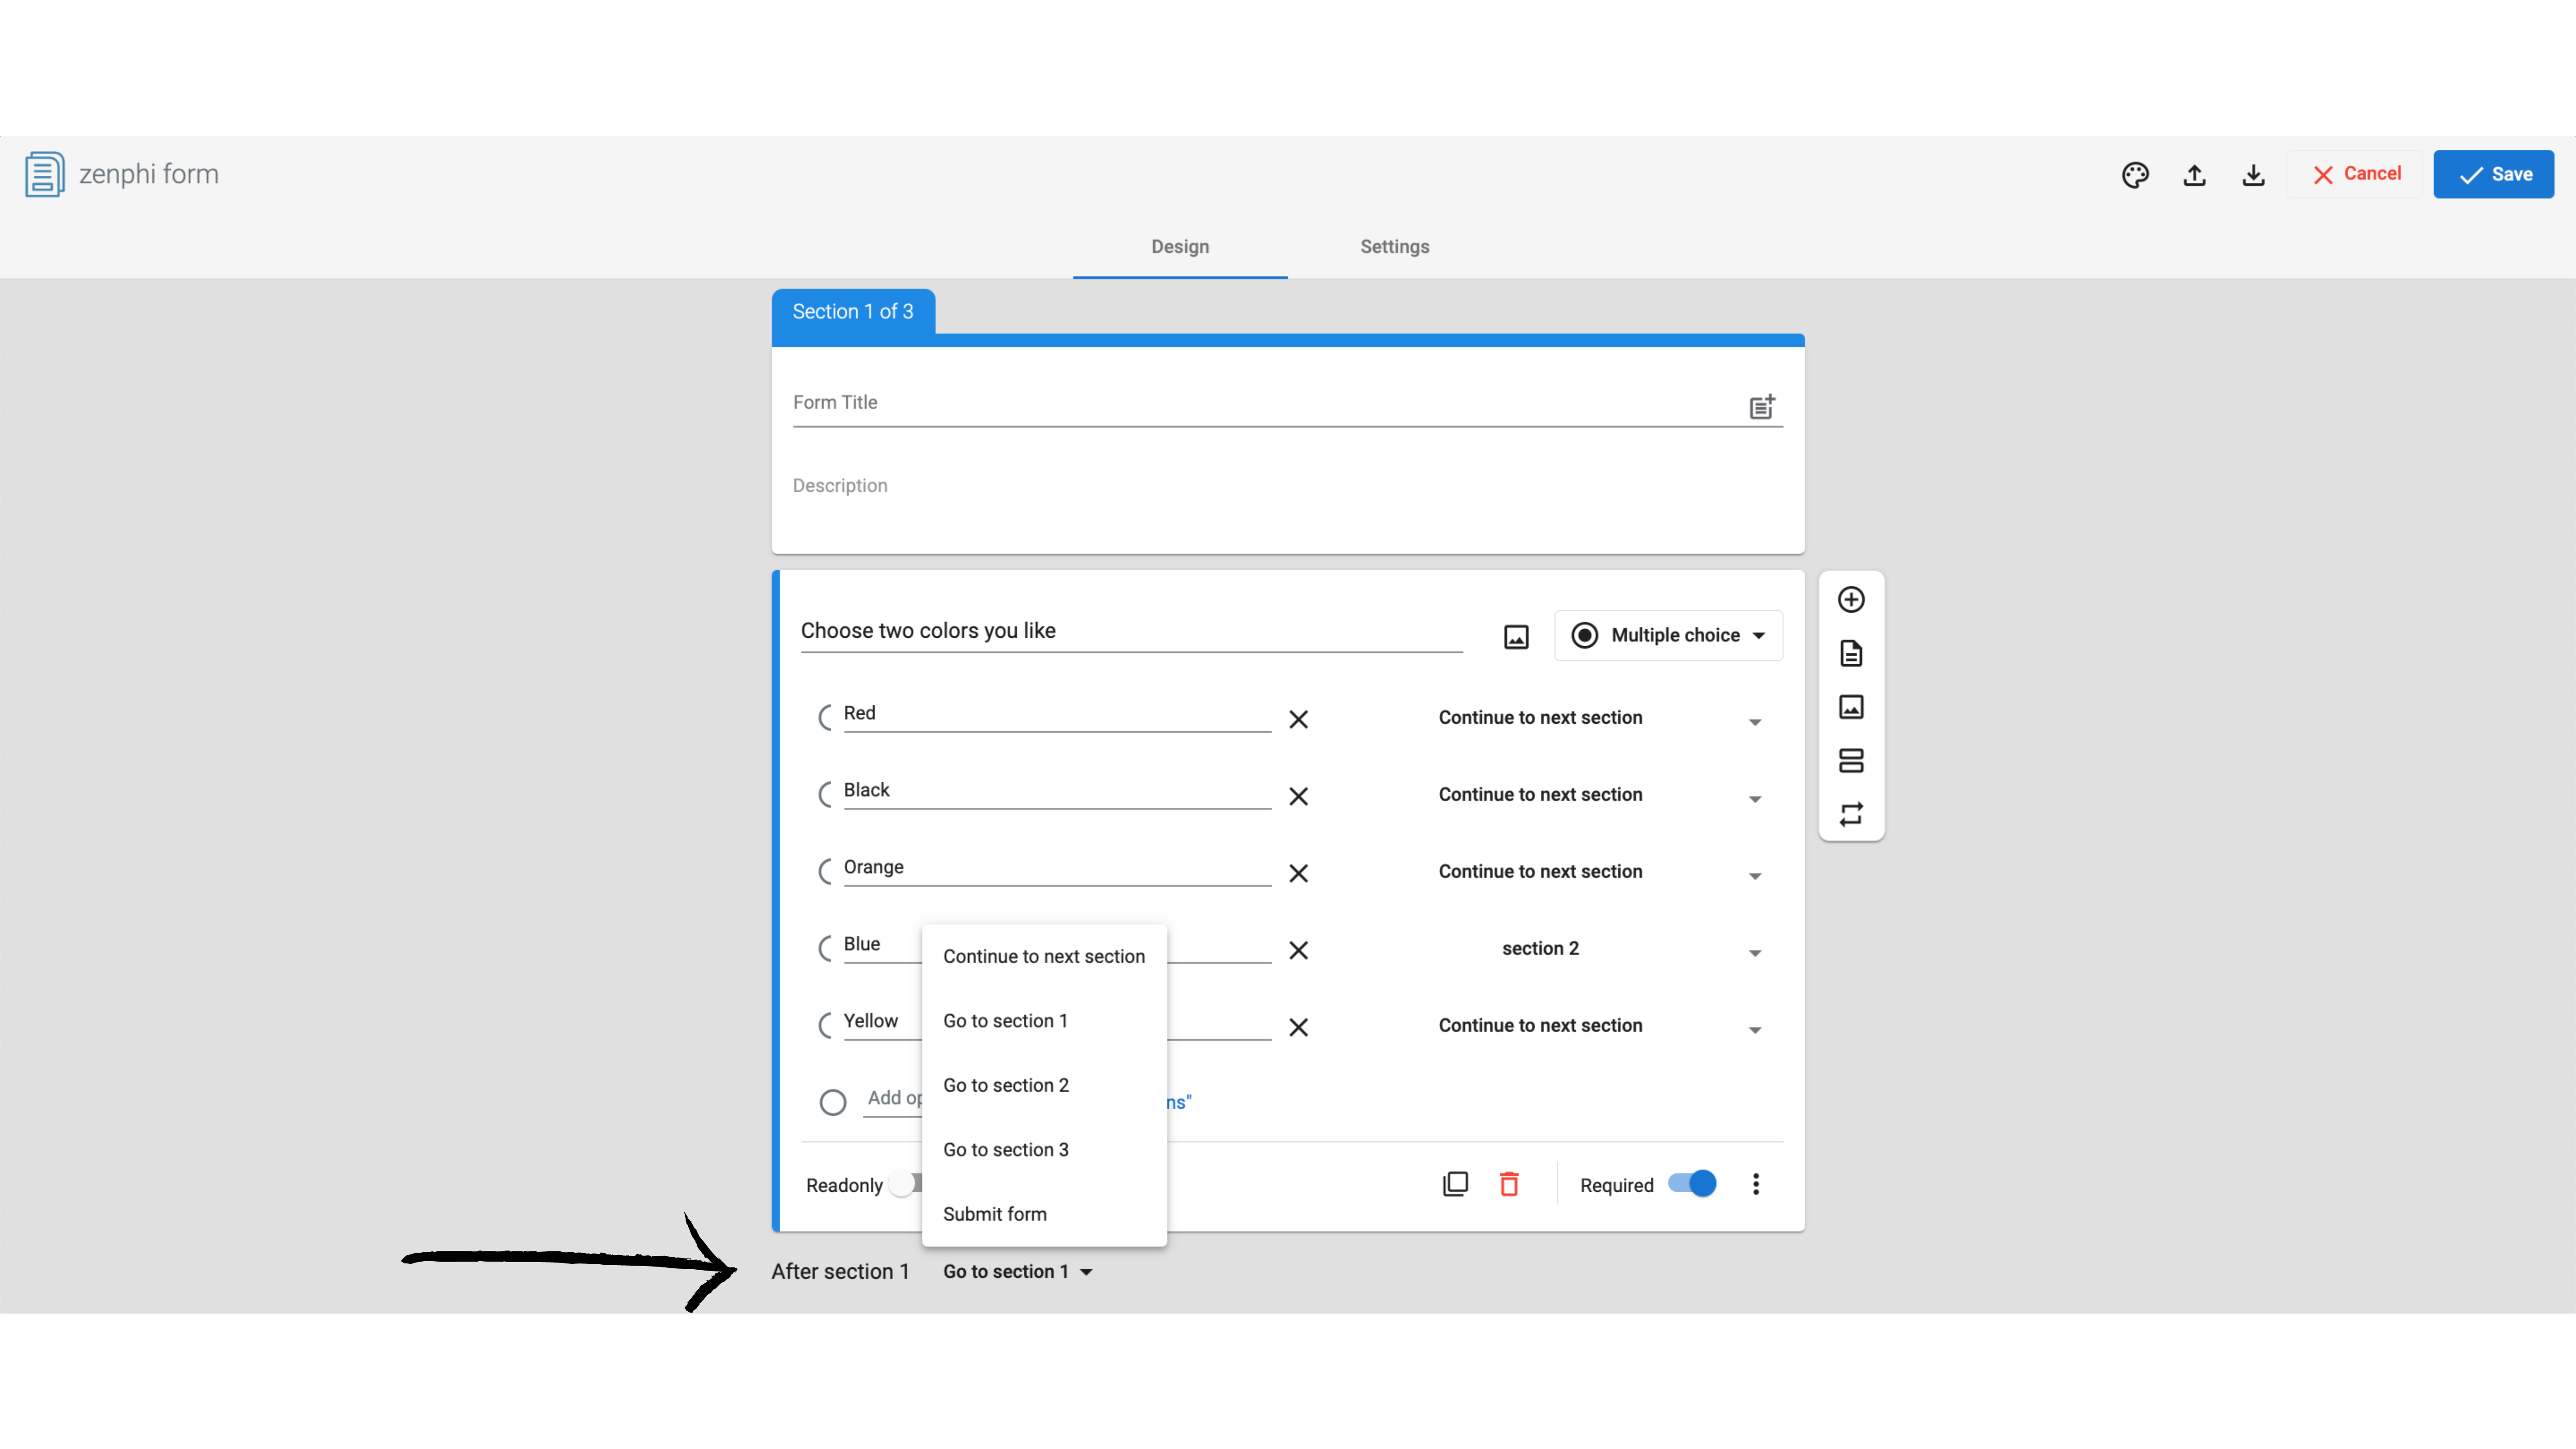This screenshot has width=2576, height=1449.
Task: Delete question with red trash icon
Action: coord(1509,1184)
